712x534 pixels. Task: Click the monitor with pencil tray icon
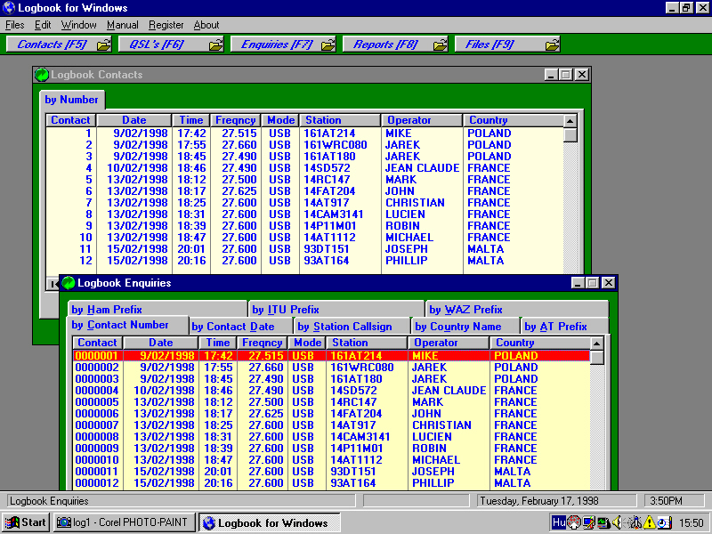click(589, 522)
